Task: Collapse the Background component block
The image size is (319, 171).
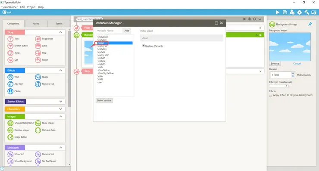Action: 256,35
